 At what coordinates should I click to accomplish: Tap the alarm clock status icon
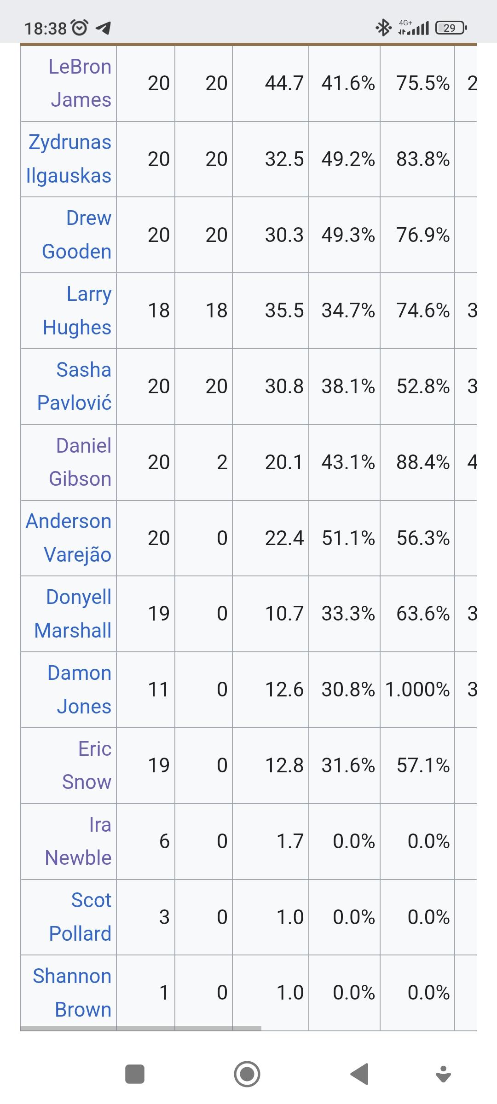[80, 28]
